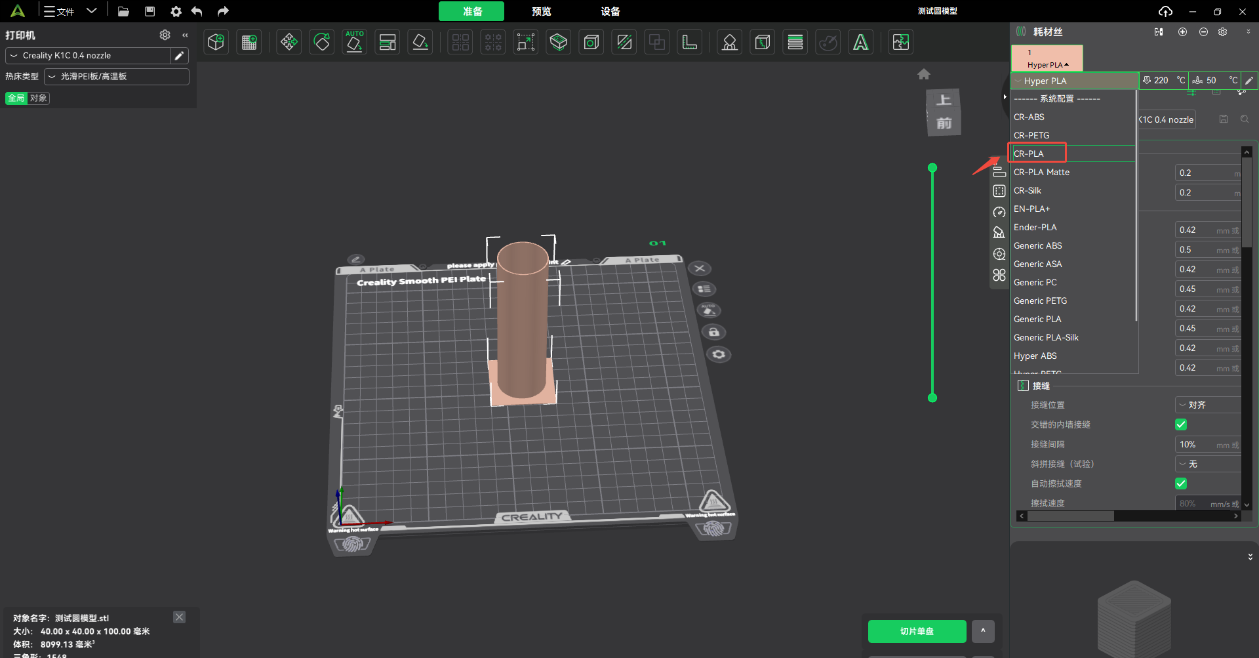Screen dimensions: 1259x658
Task: Click filament slot 1 Hyper PLA
Action: coord(1047,58)
